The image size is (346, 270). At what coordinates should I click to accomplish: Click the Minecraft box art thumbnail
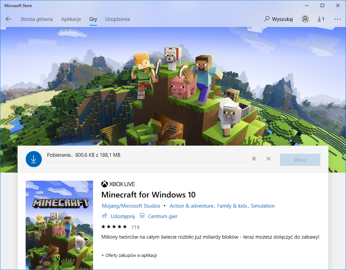click(x=59, y=225)
